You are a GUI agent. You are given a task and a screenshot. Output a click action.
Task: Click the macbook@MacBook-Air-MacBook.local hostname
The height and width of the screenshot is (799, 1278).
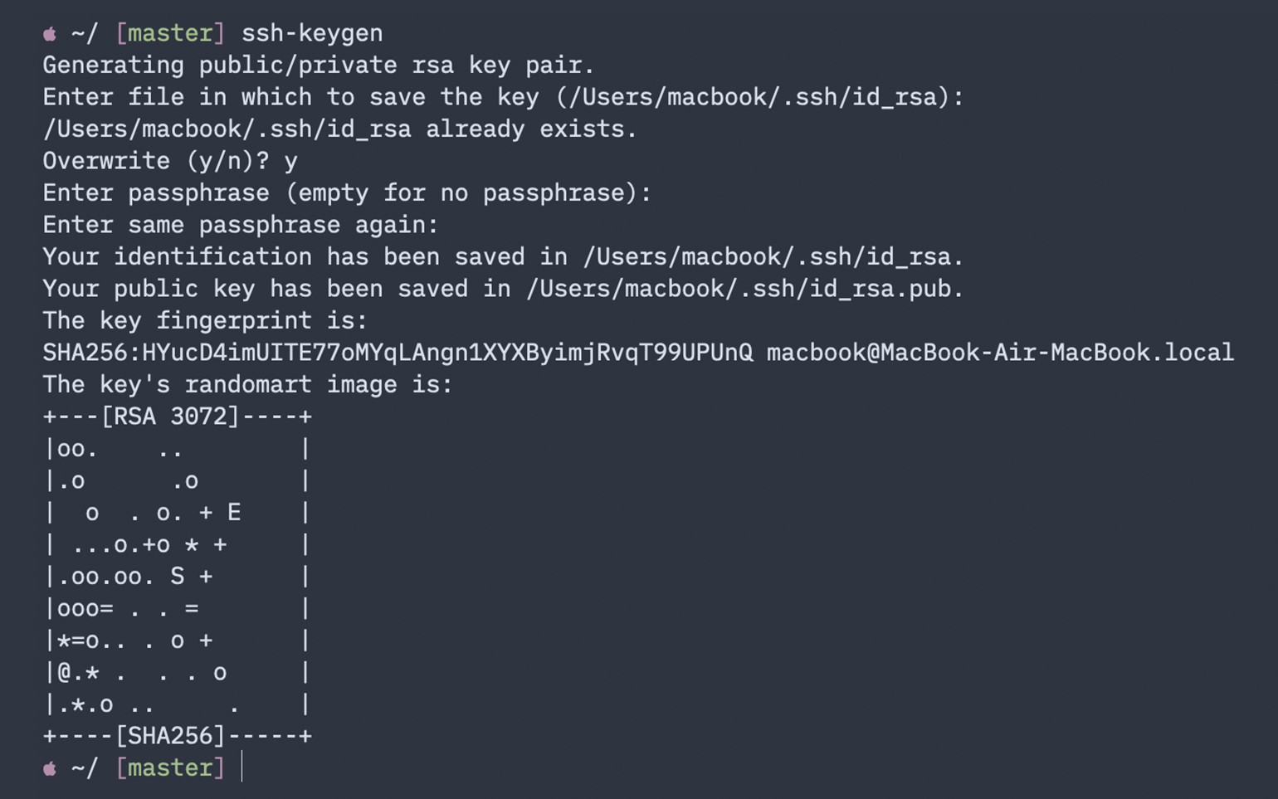1000,353
